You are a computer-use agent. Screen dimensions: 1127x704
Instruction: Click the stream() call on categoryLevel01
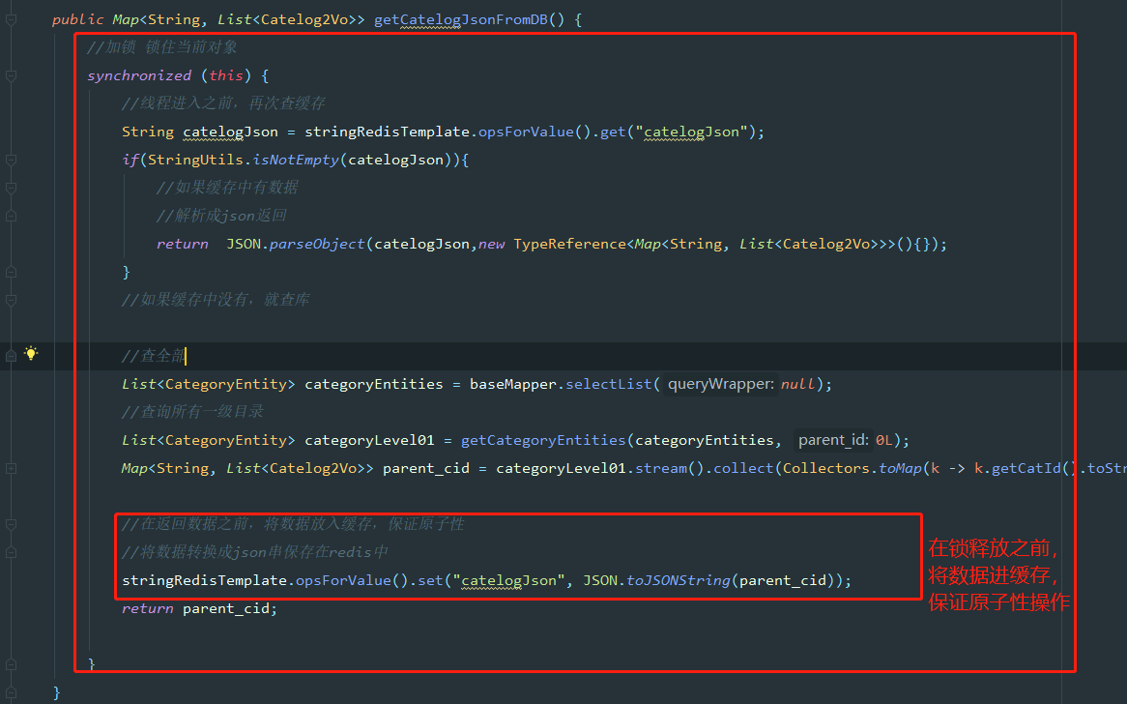pos(670,468)
